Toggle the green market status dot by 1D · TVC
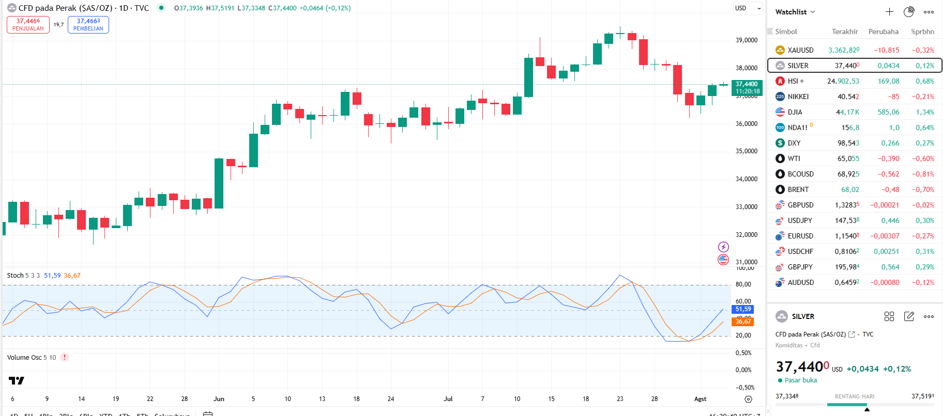 point(161,8)
